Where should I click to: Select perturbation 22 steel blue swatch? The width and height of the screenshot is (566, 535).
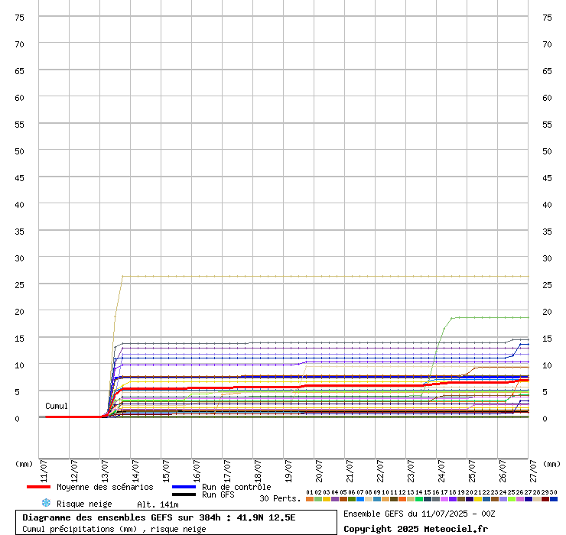486,499
